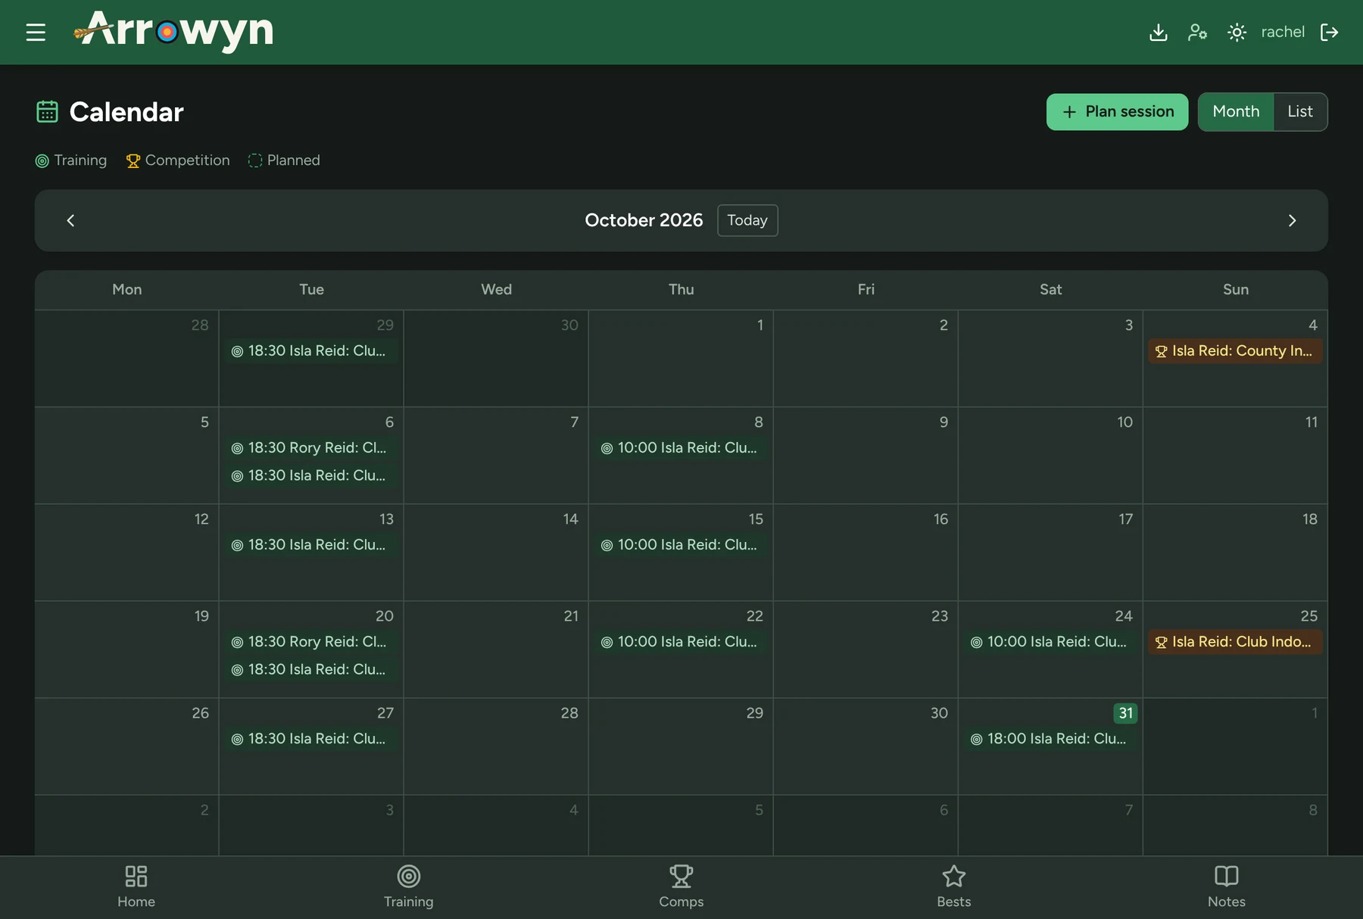This screenshot has width=1363, height=919.
Task: Toggle light/dark theme sun icon
Action: click(1237, 32)
